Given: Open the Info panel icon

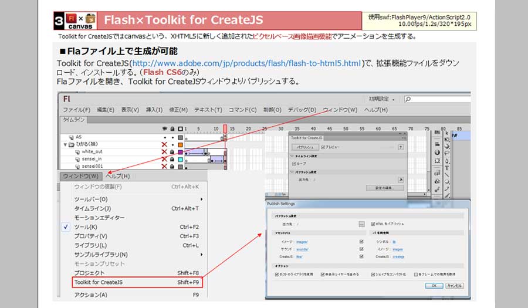Looking at the screenshot, I should pos(437,153).
